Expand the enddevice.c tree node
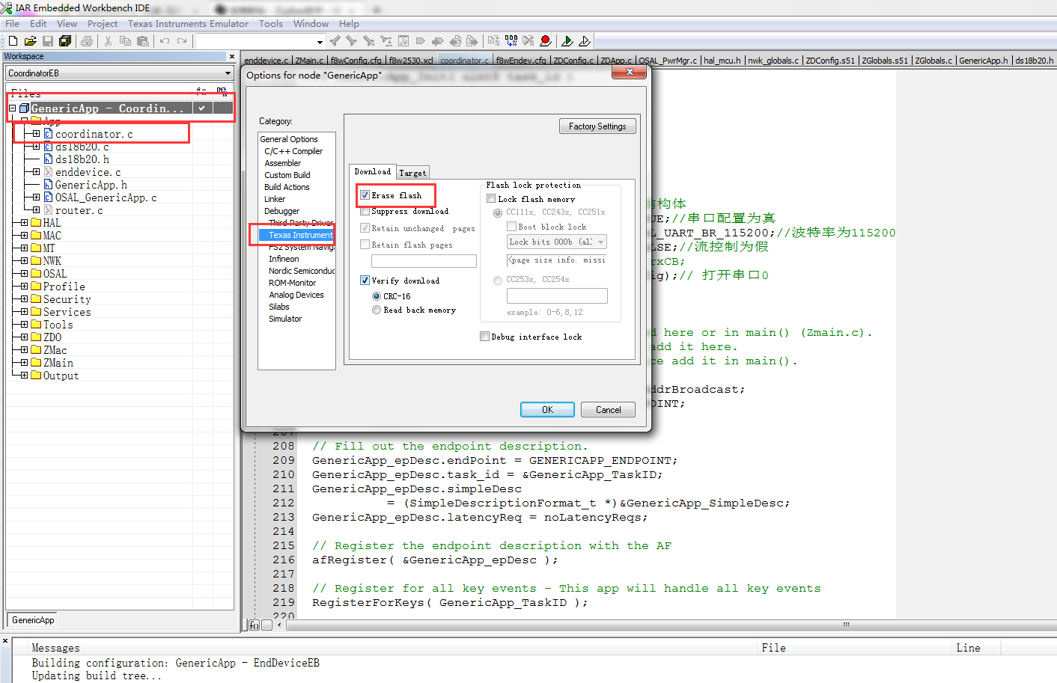Image resolution: width=1057 pixels, height=683 pixels. pos(36,172)
